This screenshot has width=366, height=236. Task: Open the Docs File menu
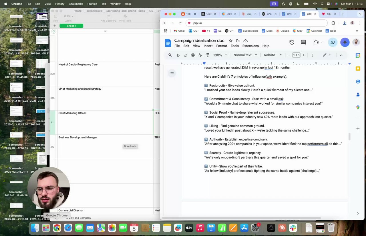coord(177,46)
